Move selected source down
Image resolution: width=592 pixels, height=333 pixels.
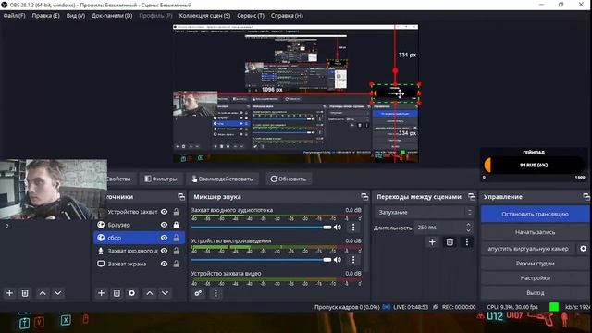(x=165, y=293)
